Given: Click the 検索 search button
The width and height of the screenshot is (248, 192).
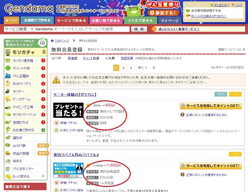Looking at the screenshot, I should (139, 29).
